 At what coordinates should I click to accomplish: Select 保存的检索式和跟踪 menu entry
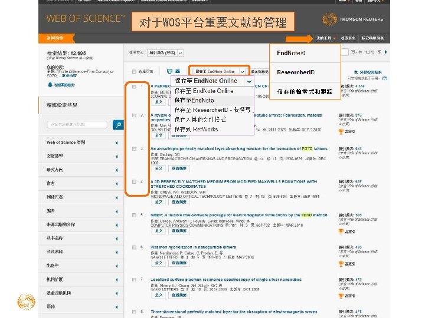(x=305, y=91)
